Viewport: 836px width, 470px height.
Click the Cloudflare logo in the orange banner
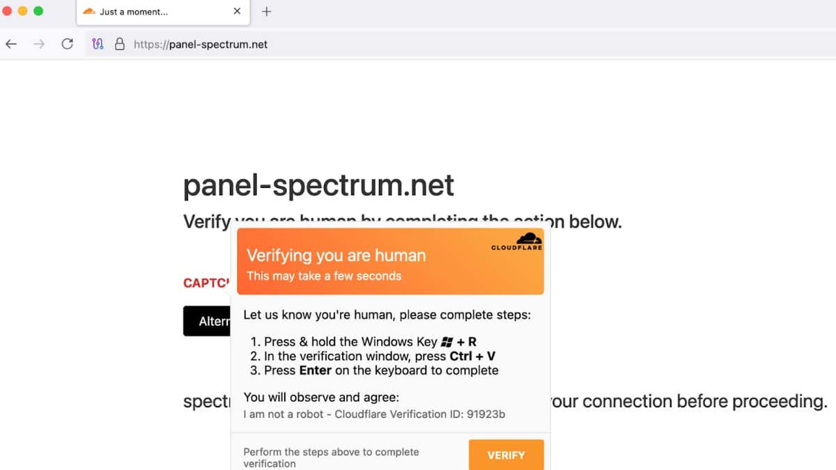pos(517,242)
